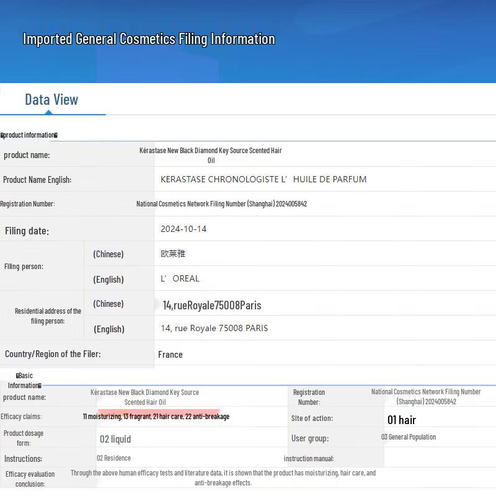Screen dimensions: 496x496
Task: Click the dosage form value 02 liquid
Action: pos(115,439)
